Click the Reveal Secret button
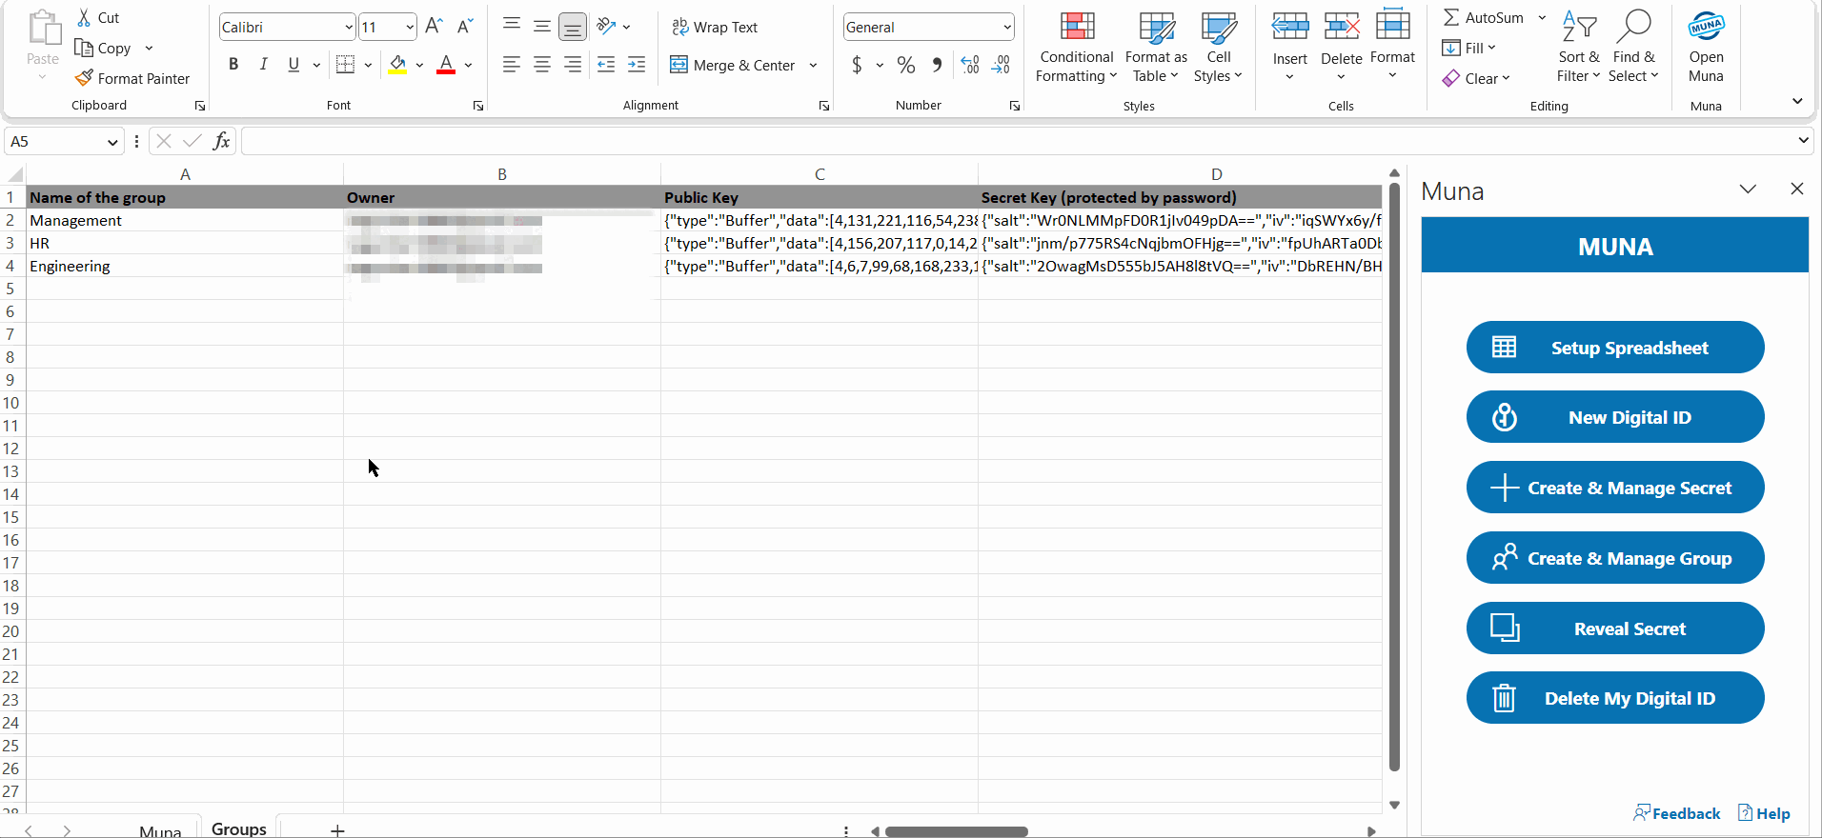The height and width of the screenshot is (838, 1822). pos(1615,628)
